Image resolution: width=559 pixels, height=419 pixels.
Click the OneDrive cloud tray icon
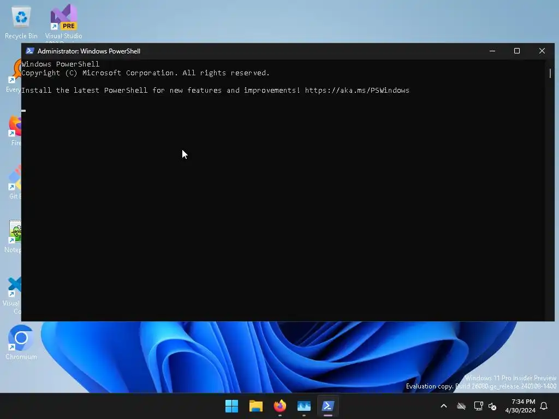click(x=461, y=406)
